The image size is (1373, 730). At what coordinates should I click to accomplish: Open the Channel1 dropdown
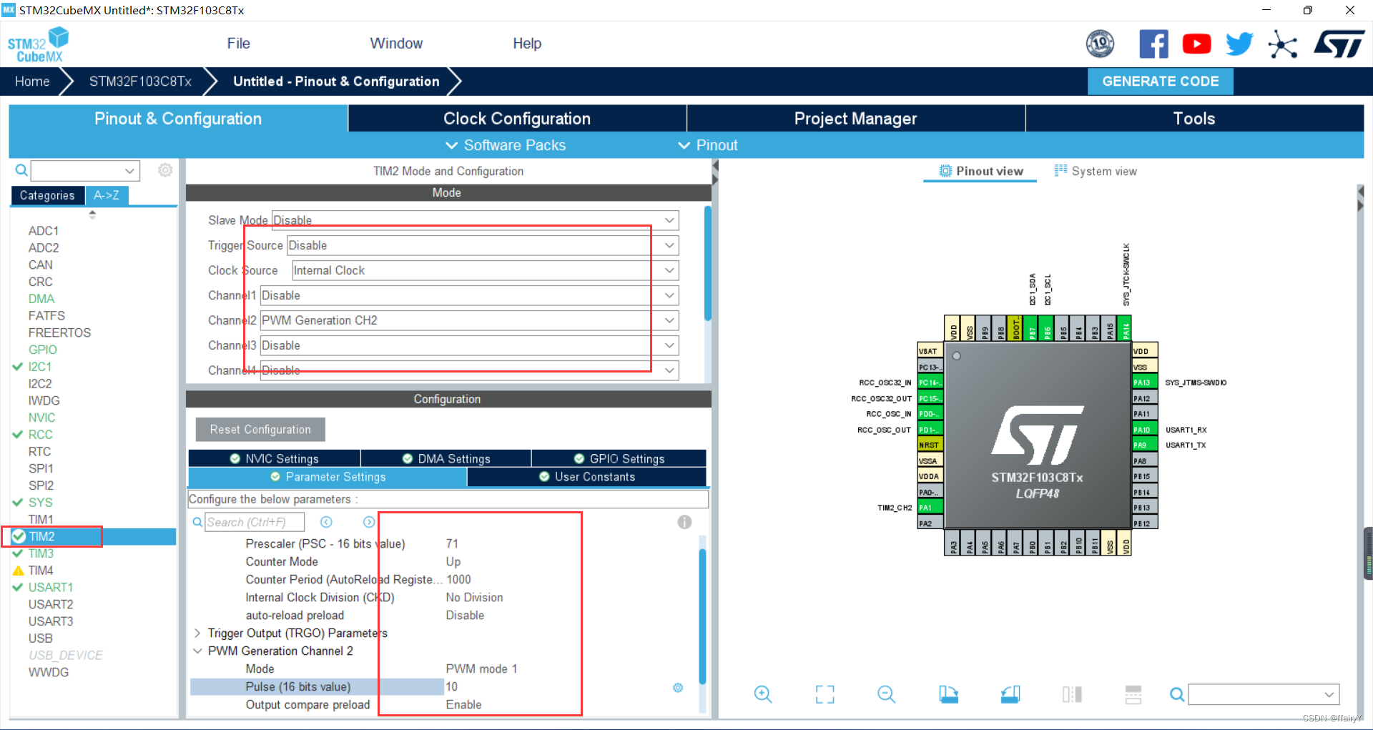pos(469,295)
